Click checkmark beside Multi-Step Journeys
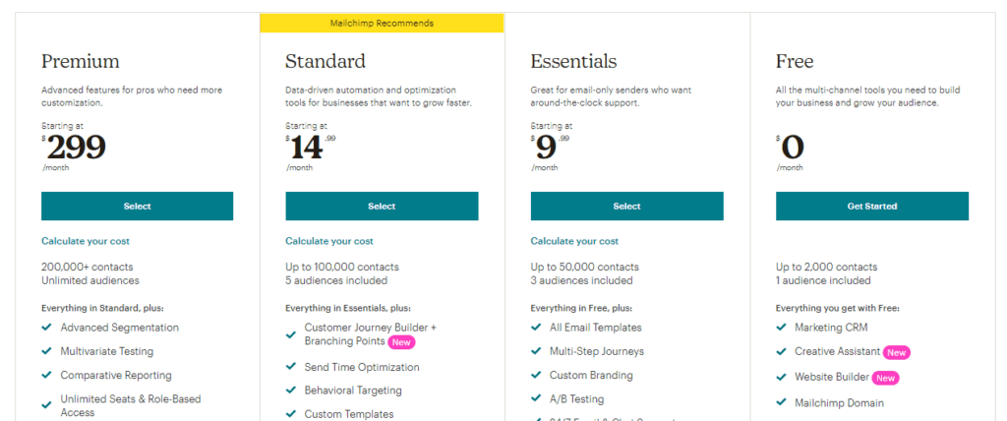The width and height of the screenshot is (1007, 421). tap(536, 351)
